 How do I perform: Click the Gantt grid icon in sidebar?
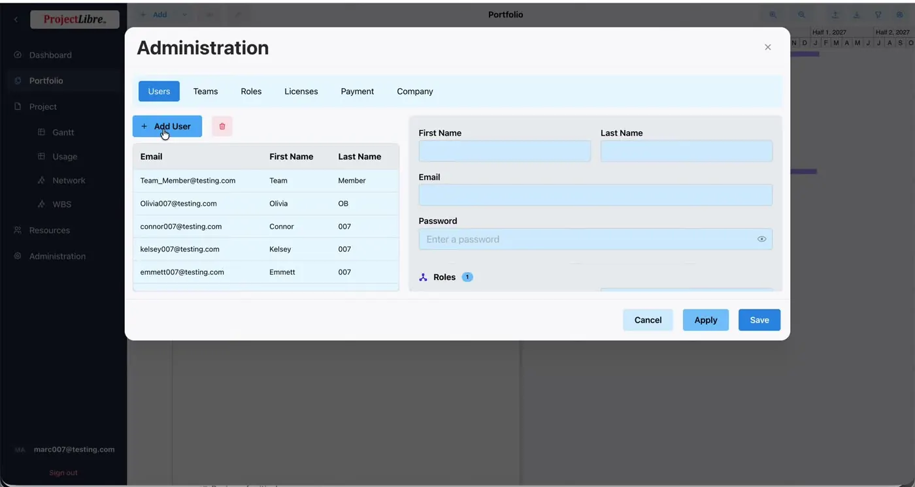click(41, 132)
